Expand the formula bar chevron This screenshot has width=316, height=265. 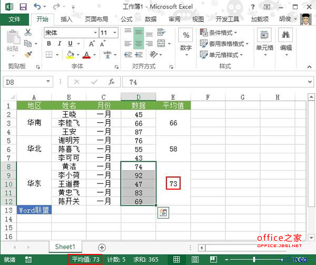[310, 82]
